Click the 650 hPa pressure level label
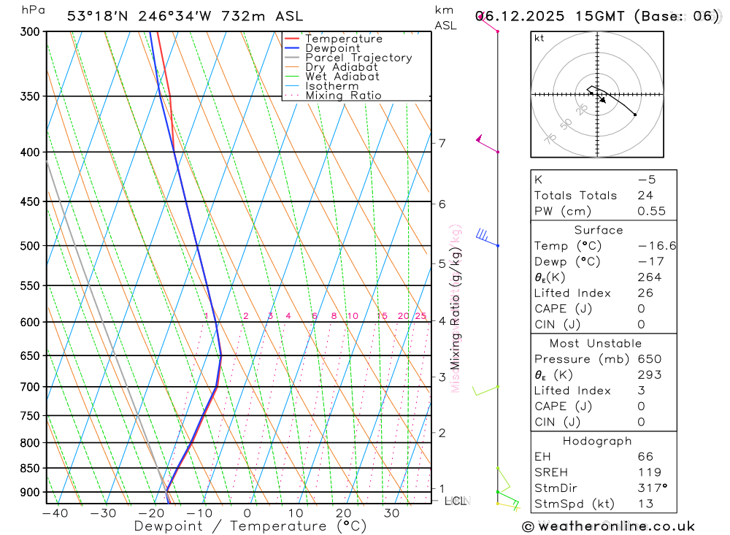Screen dimensions: 730x535 point(30,355)
